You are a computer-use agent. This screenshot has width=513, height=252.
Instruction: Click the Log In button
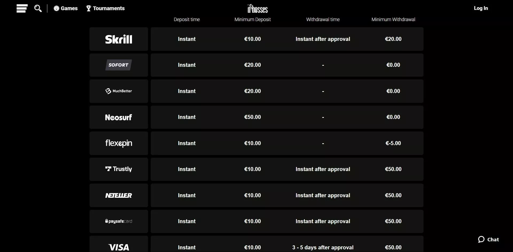(481, 8)
